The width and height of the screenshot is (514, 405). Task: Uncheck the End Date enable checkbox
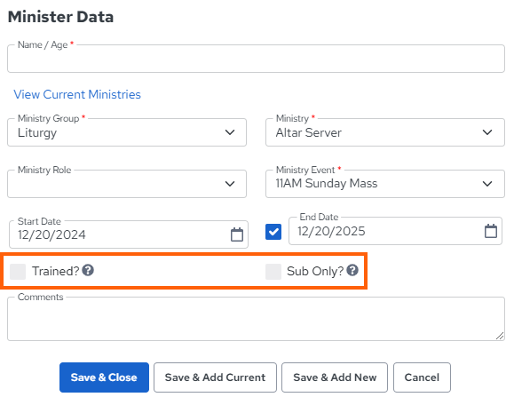pyautogui.click(x=273, y=232)
